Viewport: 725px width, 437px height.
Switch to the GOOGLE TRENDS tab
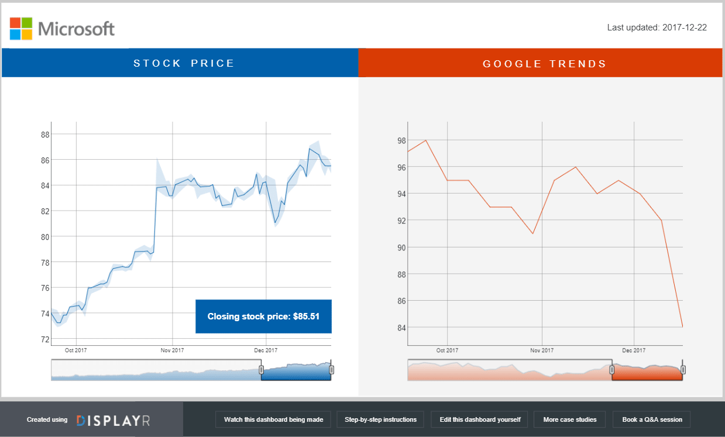(x=542, y=63)
